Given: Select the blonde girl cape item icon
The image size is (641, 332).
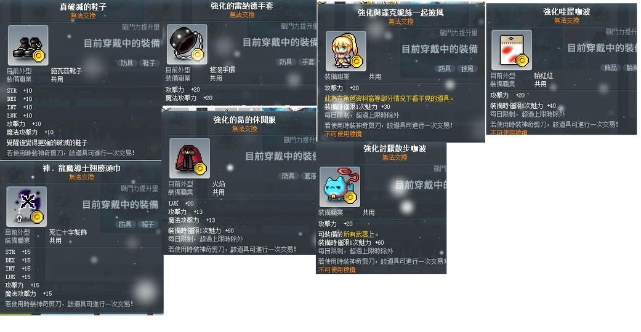Looking at the screenshot, I should point(346,51).
